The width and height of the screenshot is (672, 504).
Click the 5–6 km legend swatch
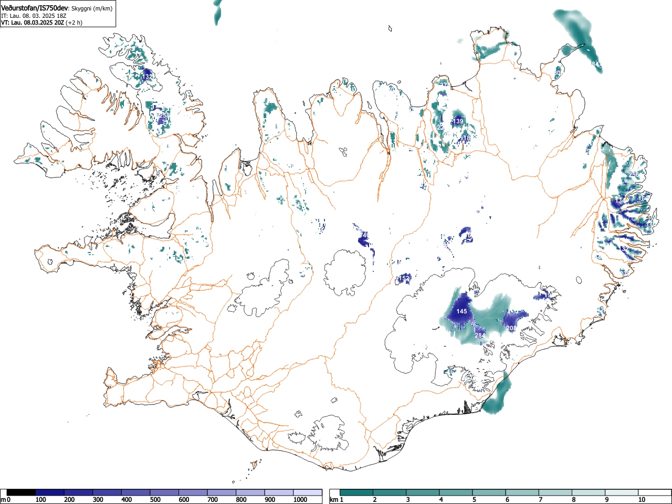[490, 492]
